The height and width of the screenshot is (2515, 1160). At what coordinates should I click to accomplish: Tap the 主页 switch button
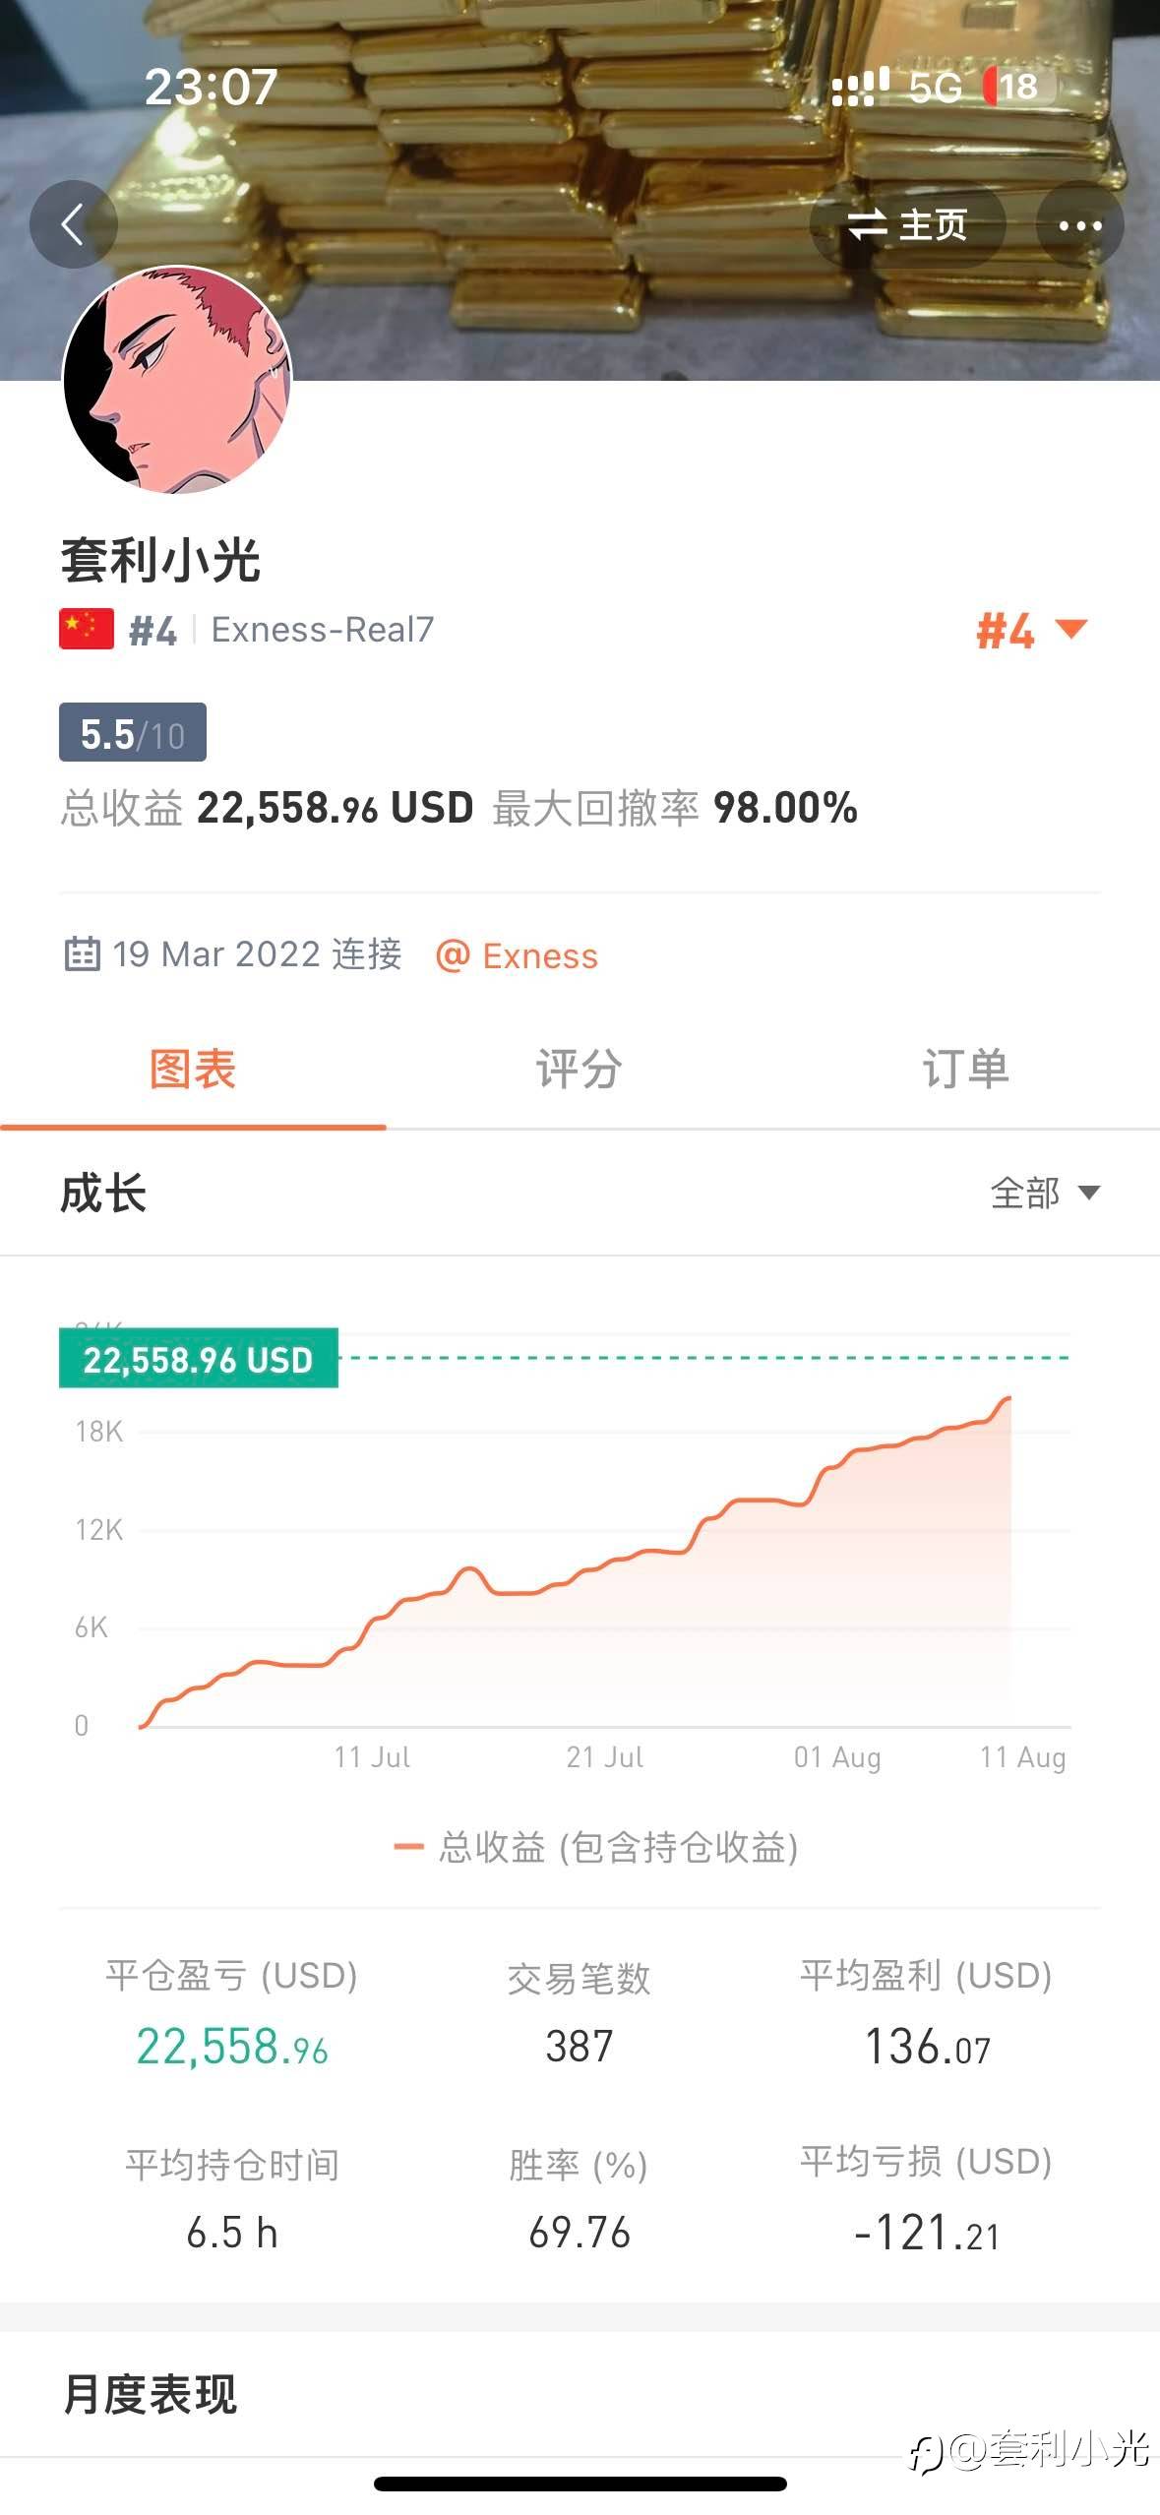(907, 225)
